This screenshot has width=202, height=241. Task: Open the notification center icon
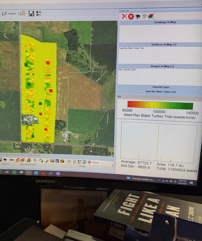191,183
